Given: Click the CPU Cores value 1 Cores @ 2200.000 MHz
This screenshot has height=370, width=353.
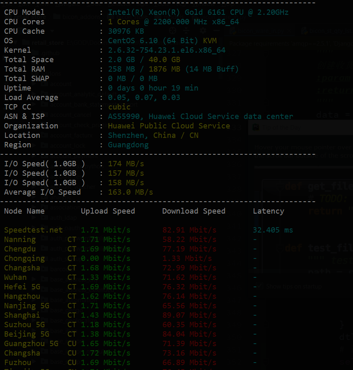Looking at the screenshot, I should click(x=173, y=22).
